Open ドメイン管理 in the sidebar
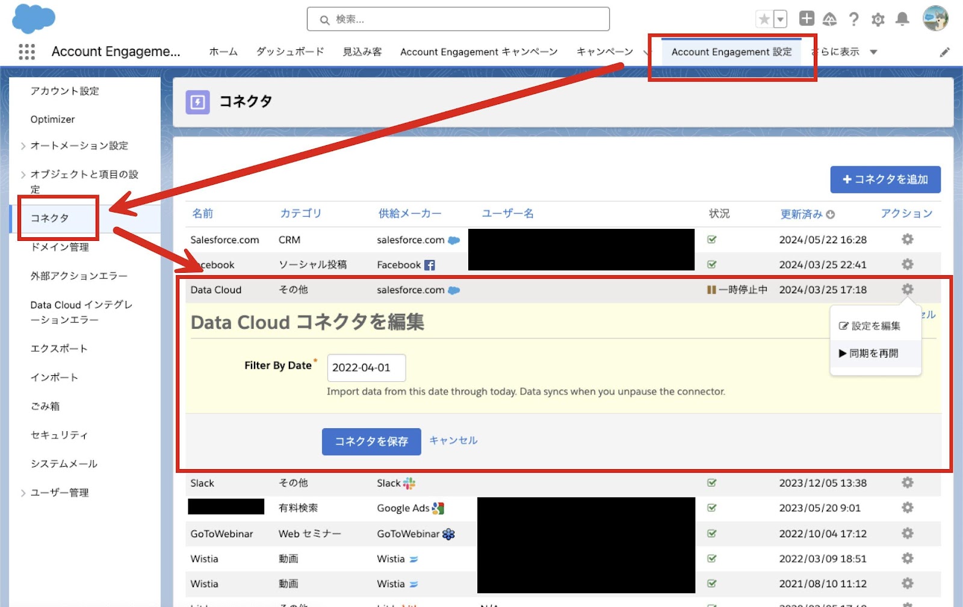 [x=60, y=247]
